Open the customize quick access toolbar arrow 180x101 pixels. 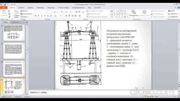(x=15, y=4)
